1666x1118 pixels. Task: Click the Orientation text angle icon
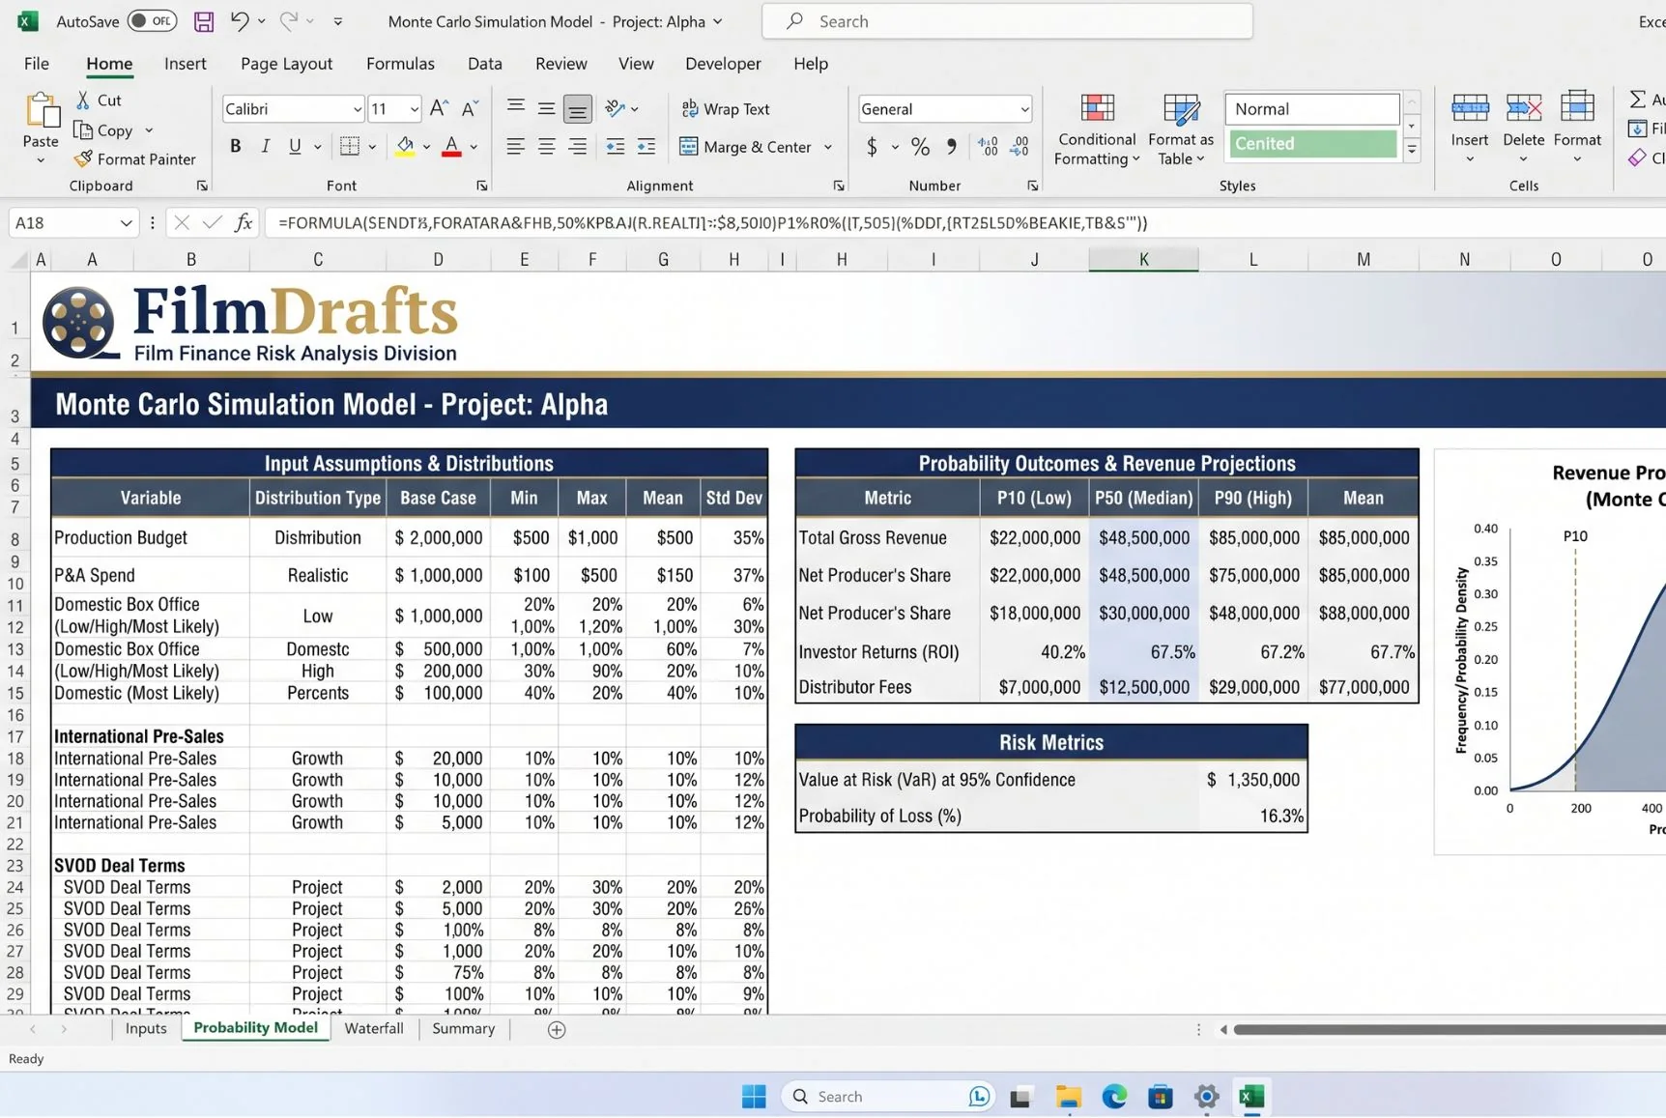(616, 108)
